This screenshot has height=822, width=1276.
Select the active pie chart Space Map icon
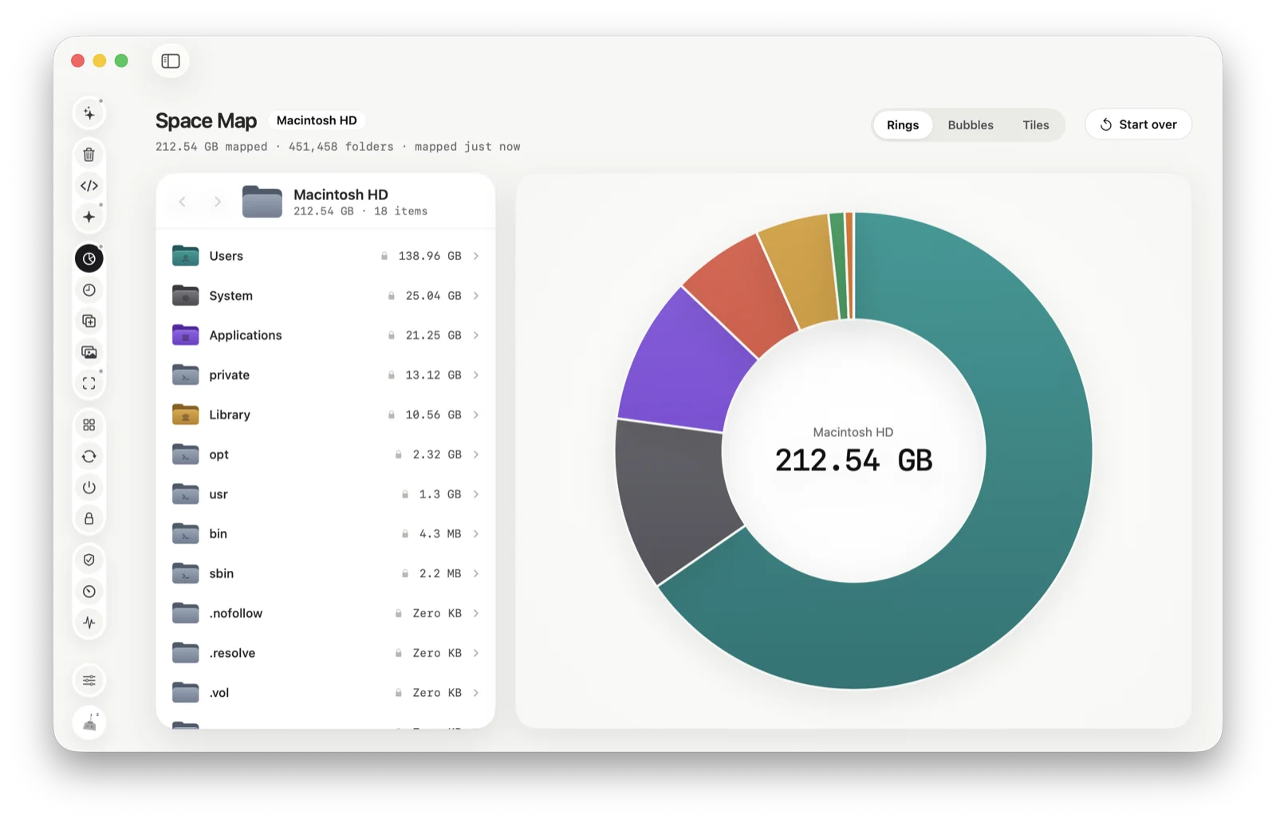click(x=89, y=258)
